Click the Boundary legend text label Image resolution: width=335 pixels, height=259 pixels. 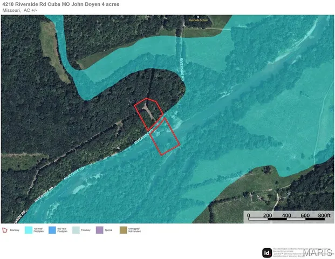point(15,230)
